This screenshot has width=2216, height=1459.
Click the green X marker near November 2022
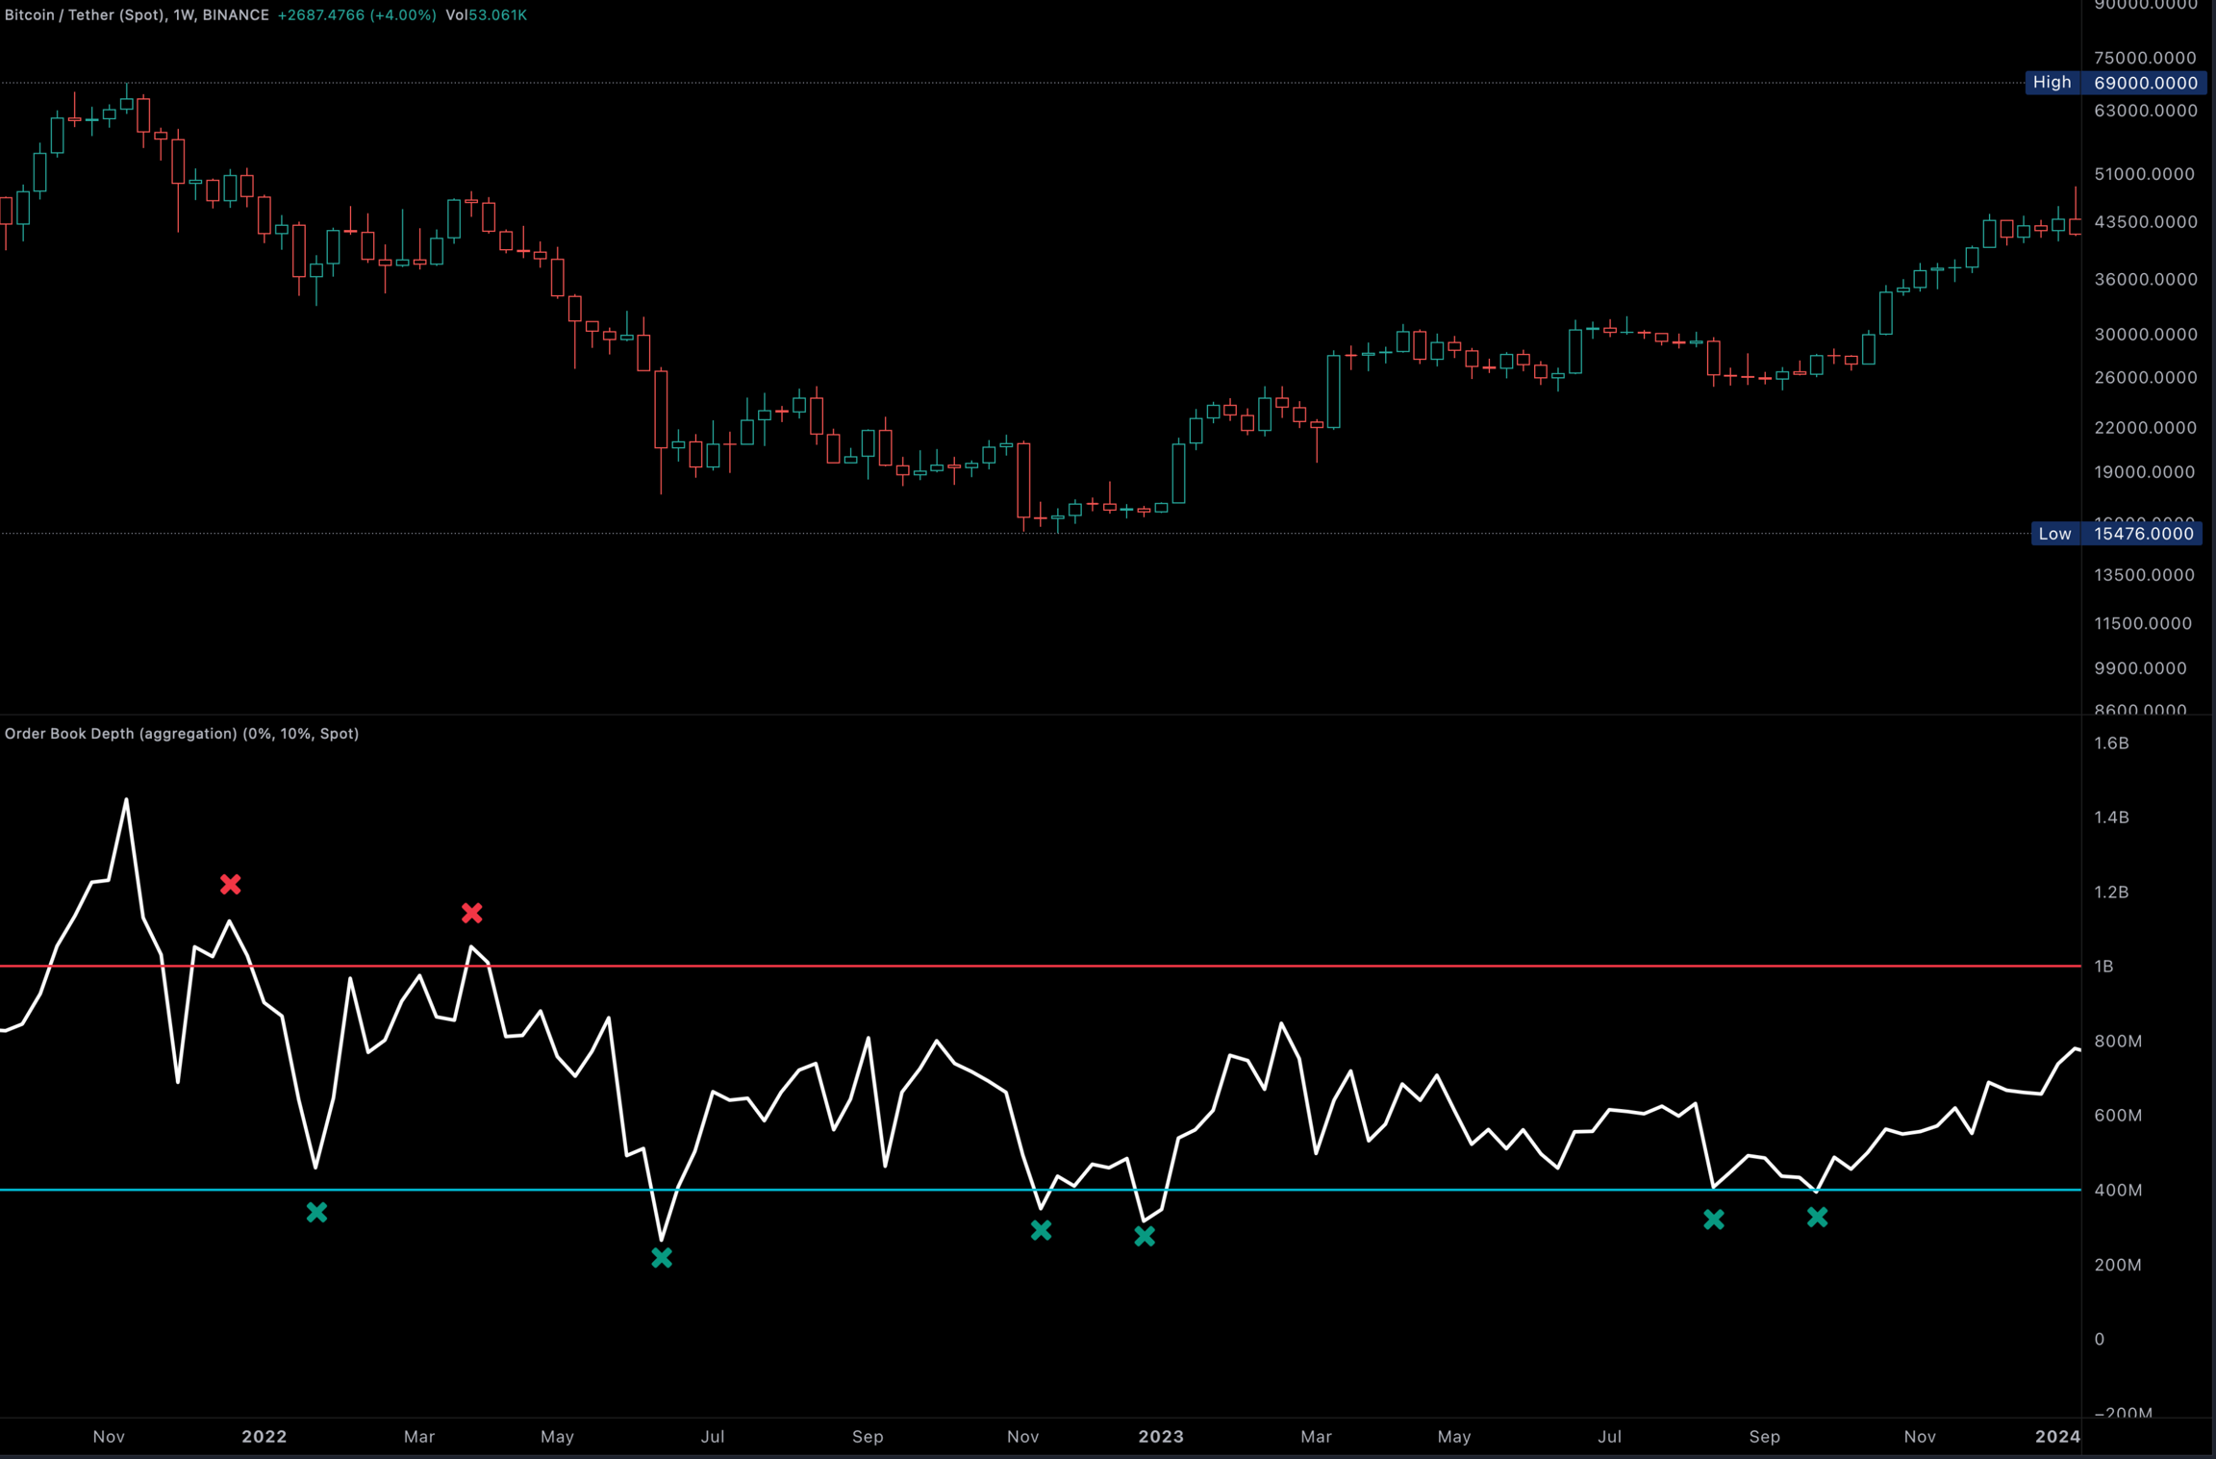point(1041,1229)
